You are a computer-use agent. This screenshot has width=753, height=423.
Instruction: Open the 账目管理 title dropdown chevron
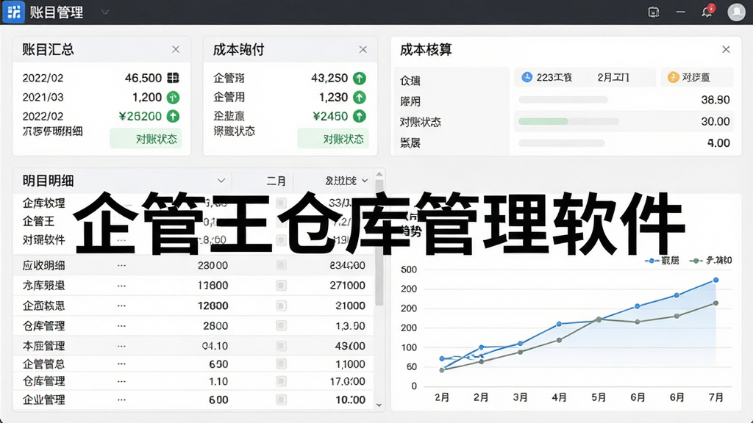point(104,12)
